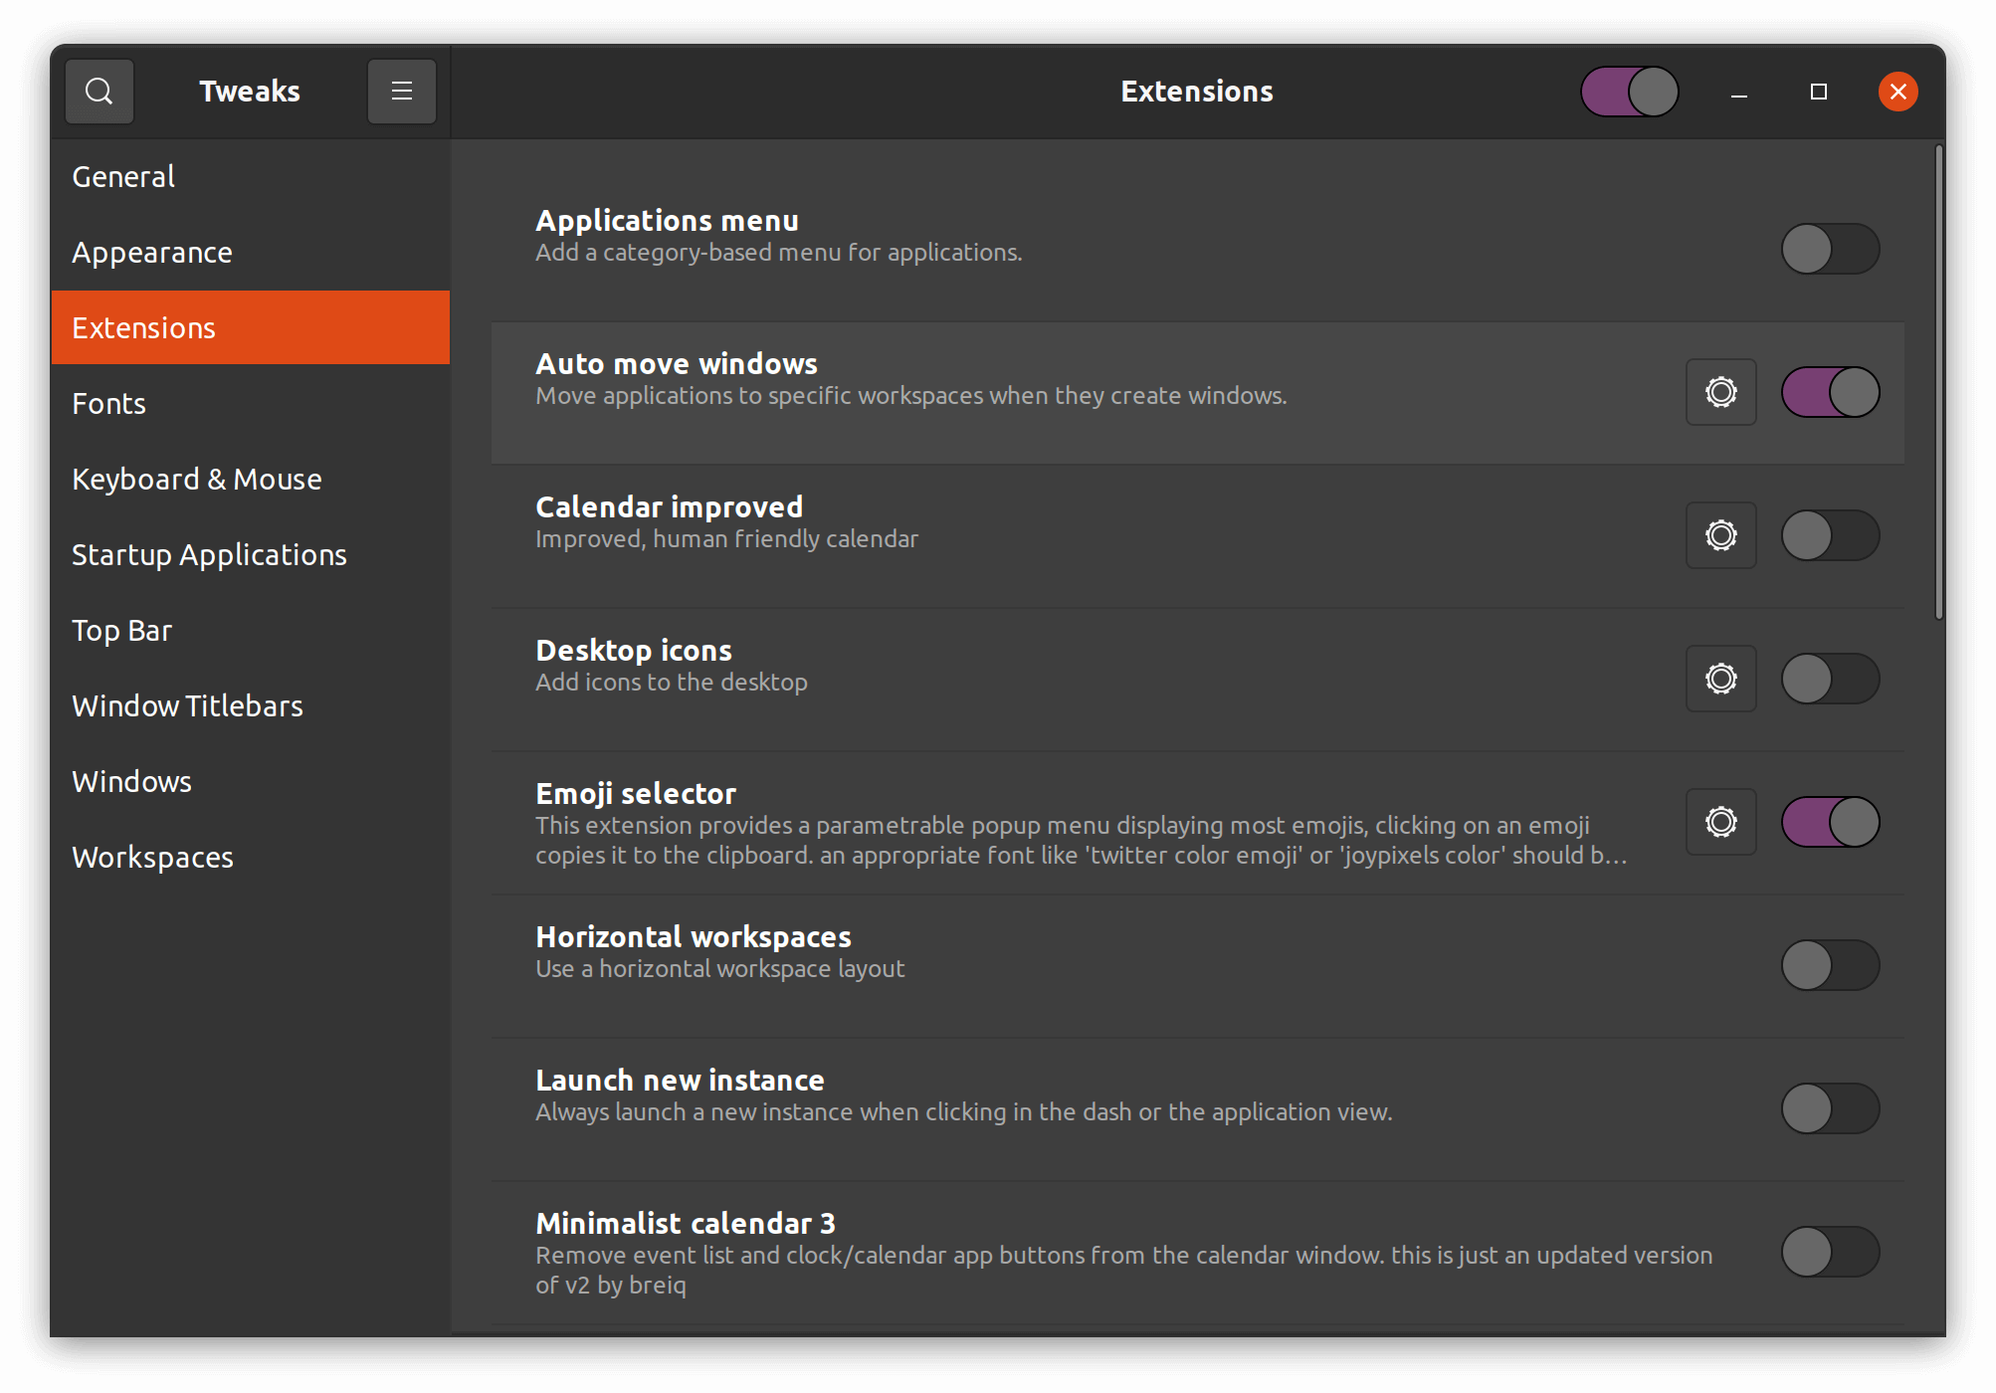Turn off the Emoji selector extension
This screenshot has height=1393, width=1996.
pos(1829,822)
